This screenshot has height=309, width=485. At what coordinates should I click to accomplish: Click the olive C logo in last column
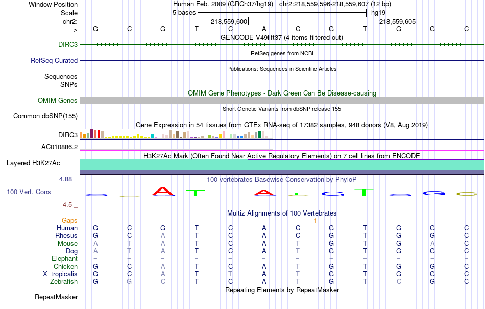467,194
